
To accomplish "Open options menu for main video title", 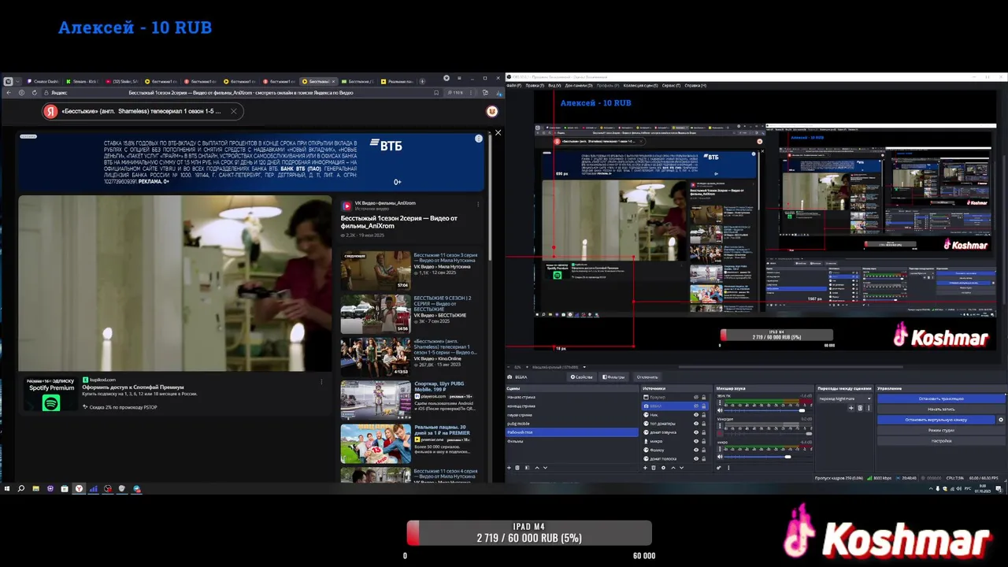I will (x=478, y=203).
